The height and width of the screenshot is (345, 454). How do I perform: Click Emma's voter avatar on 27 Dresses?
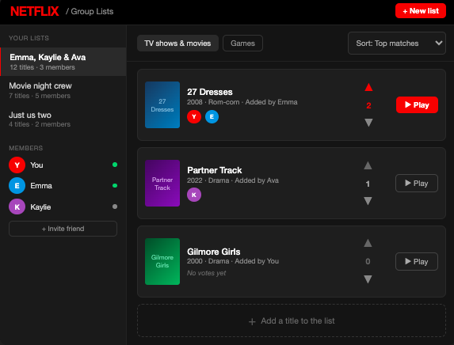(212, 116)
